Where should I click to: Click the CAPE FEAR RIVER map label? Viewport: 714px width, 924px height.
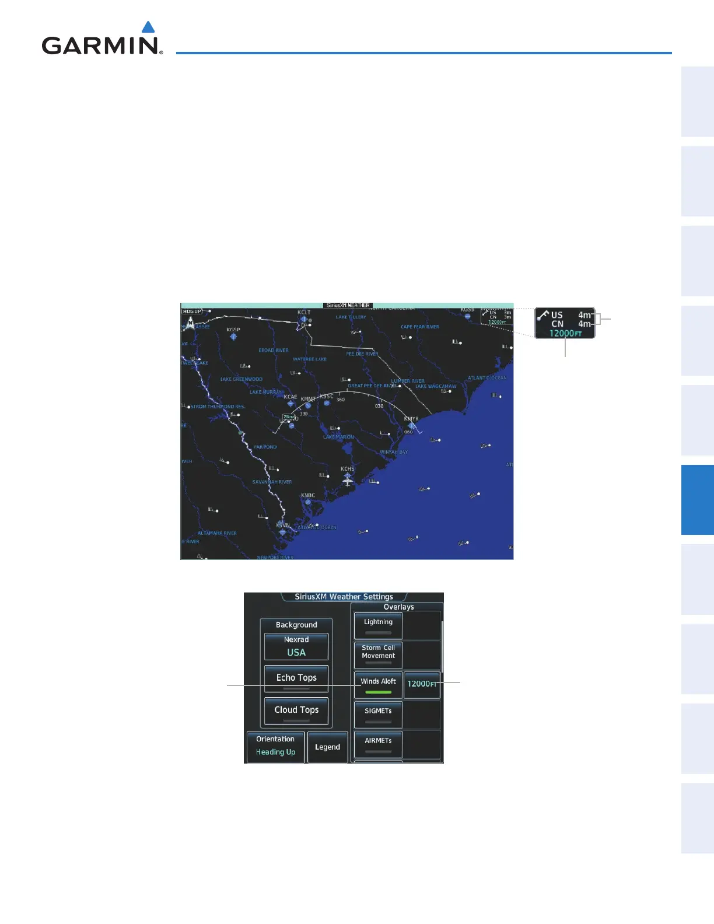pos(420,327)
